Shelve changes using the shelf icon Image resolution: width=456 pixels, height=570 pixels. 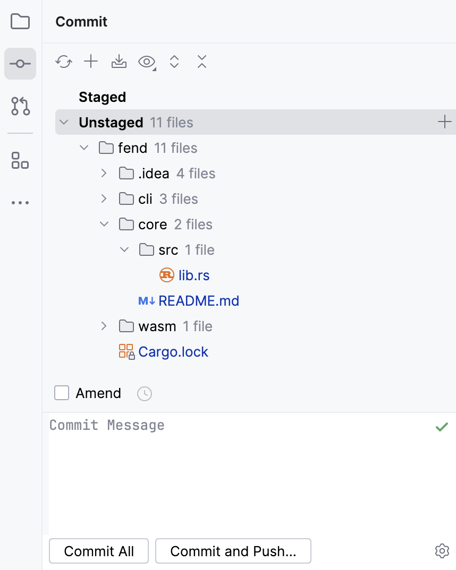[119, 62]
